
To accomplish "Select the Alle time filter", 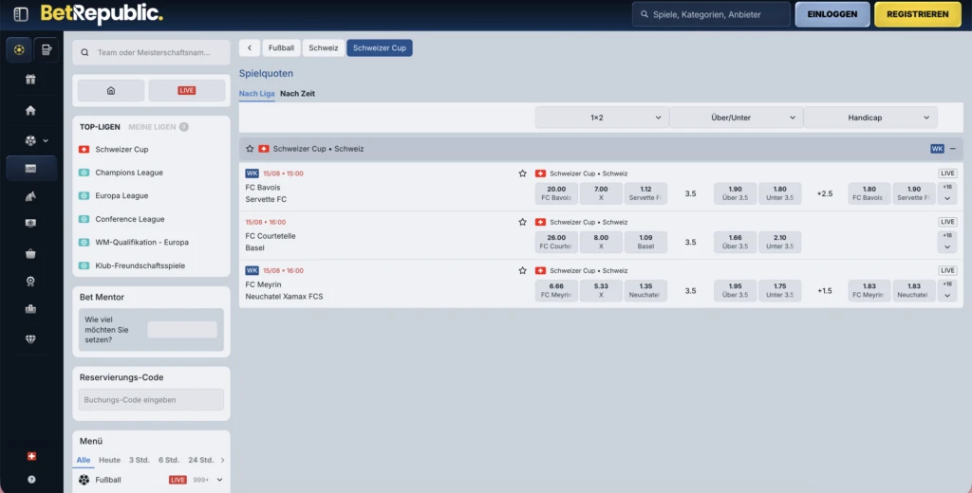I will click(x=84, y=460).
